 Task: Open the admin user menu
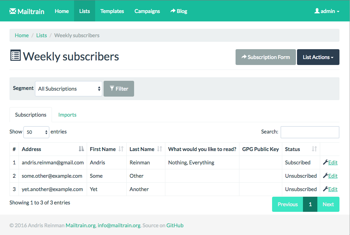[327, 11]
